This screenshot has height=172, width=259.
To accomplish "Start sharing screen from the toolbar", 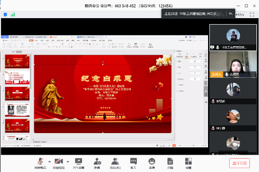I will tap(79, 163).
